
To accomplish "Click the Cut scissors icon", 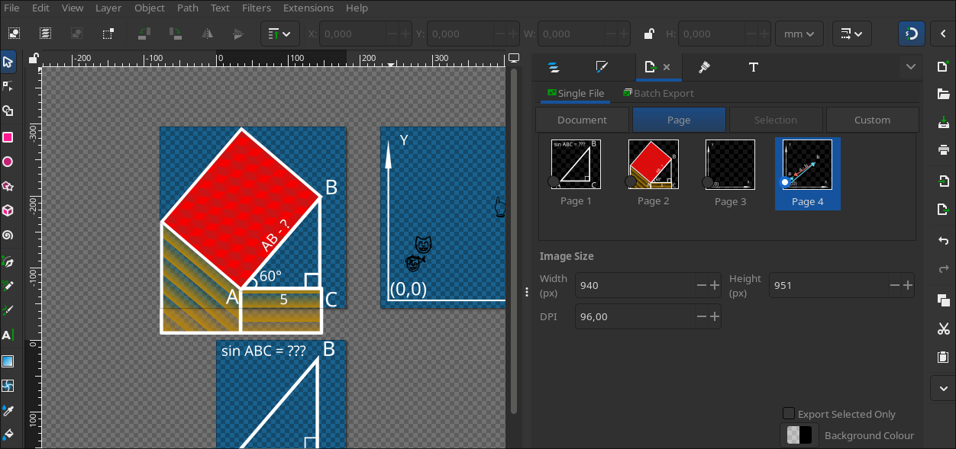I will (943, 329).
